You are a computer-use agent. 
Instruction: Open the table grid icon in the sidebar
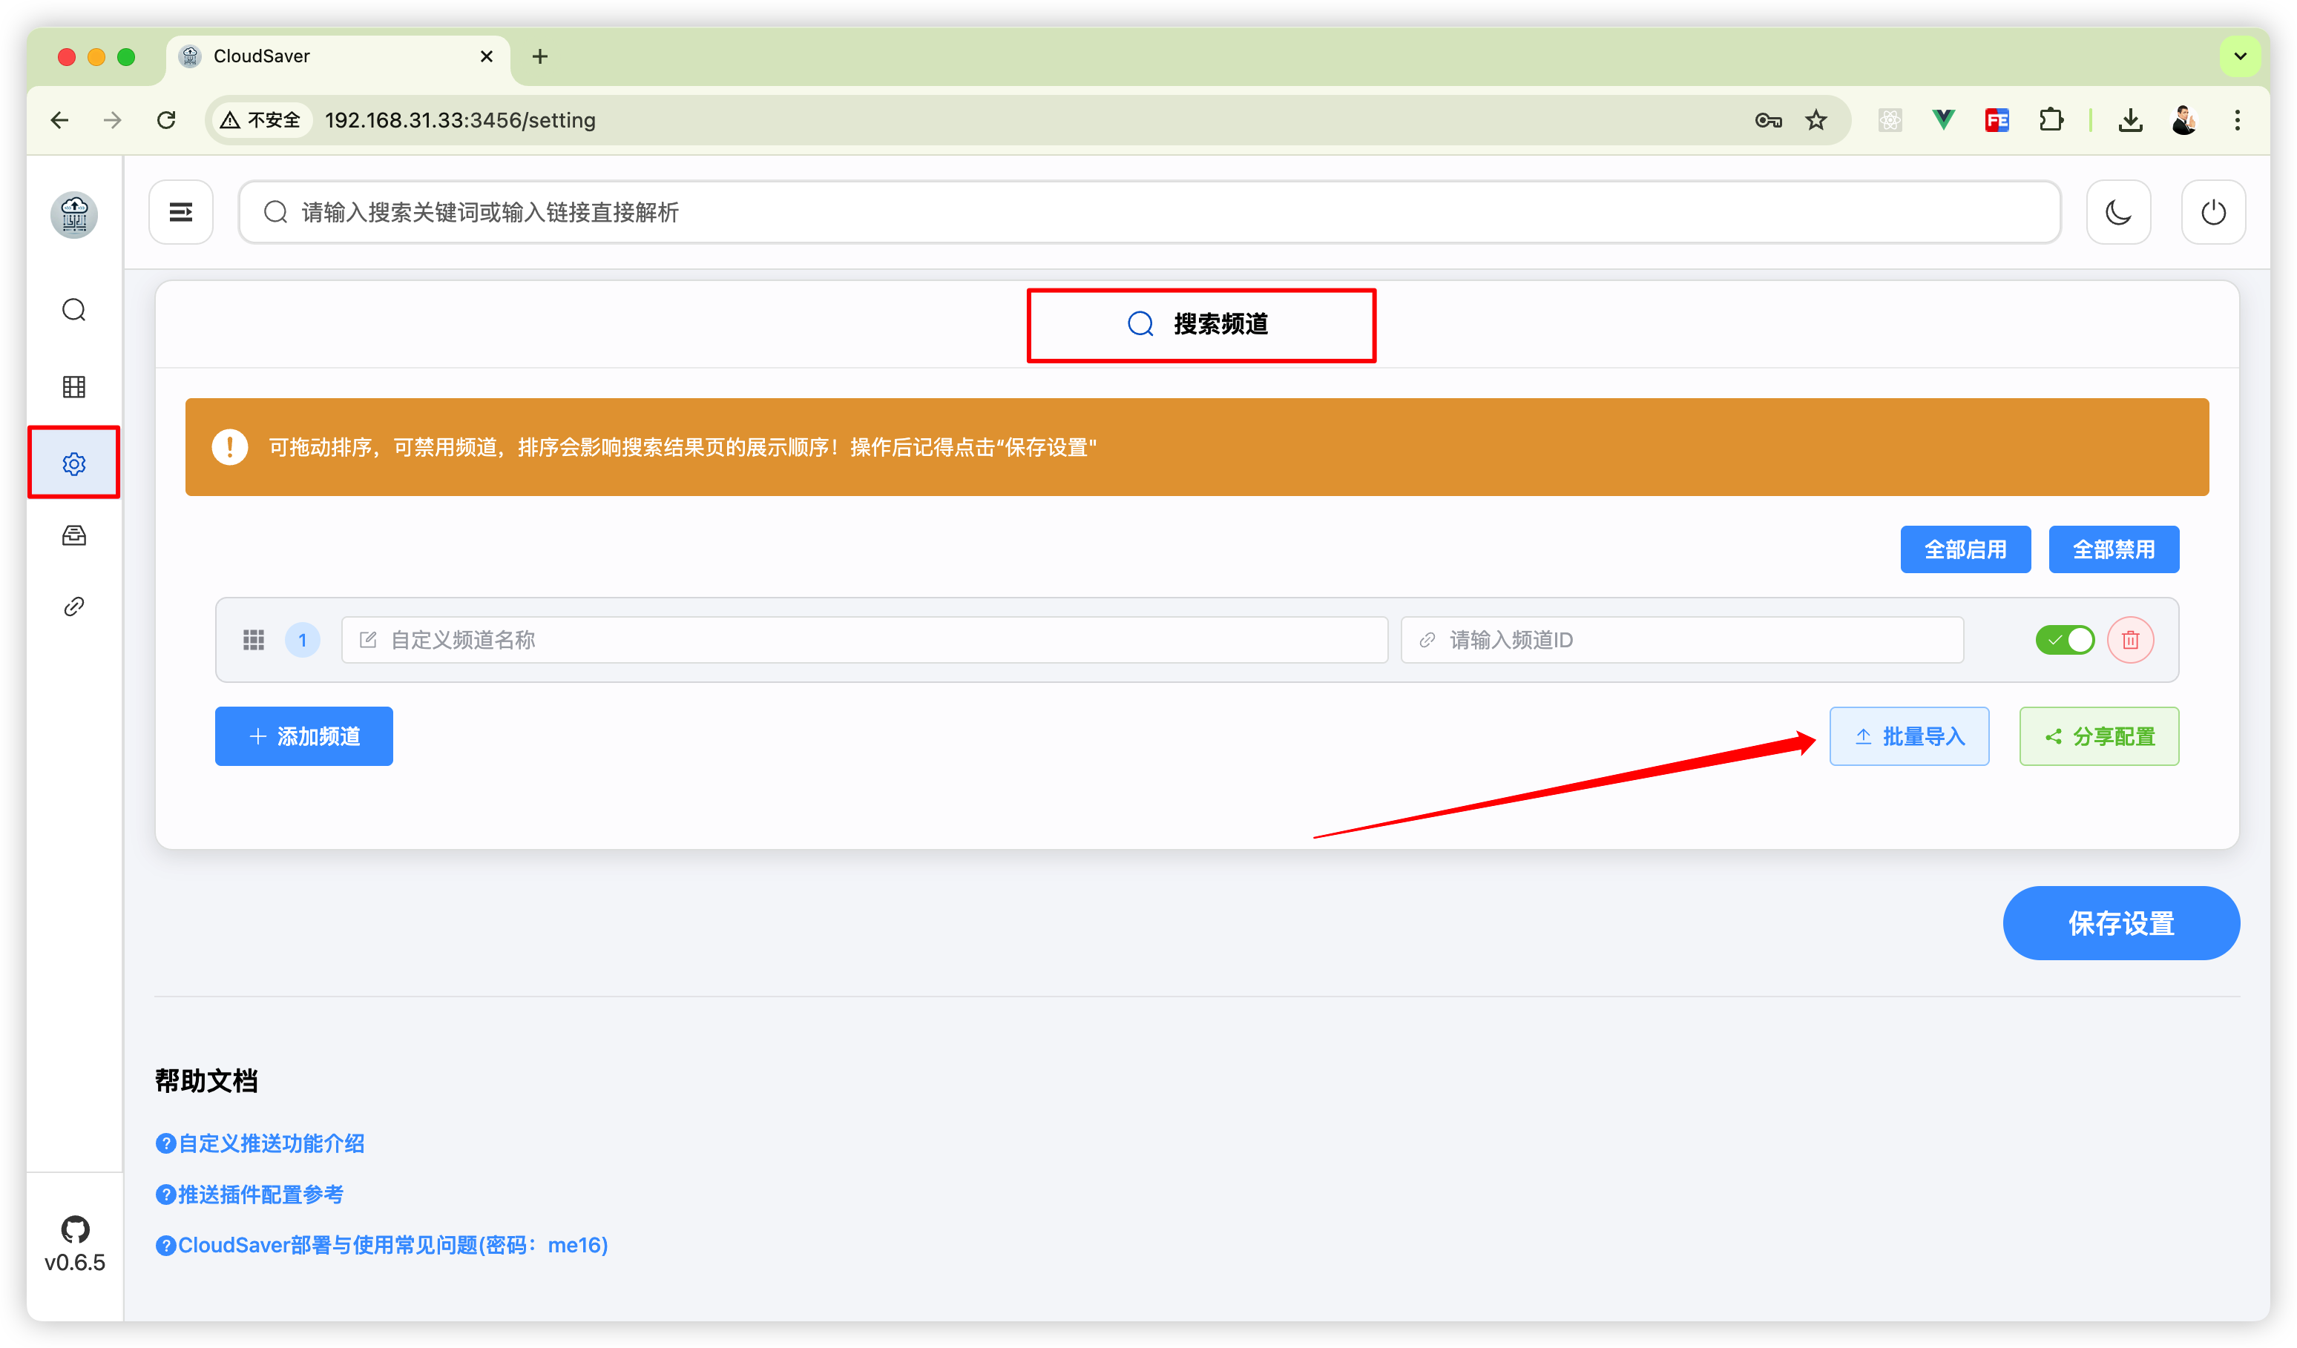pos(74,387)
